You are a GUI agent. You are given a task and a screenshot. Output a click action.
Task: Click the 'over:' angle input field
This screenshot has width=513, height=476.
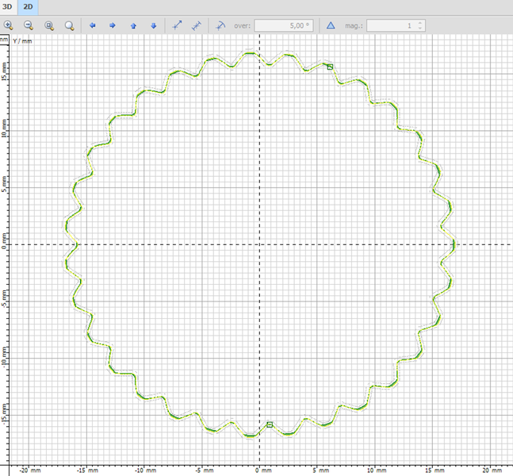coord(284,25)
